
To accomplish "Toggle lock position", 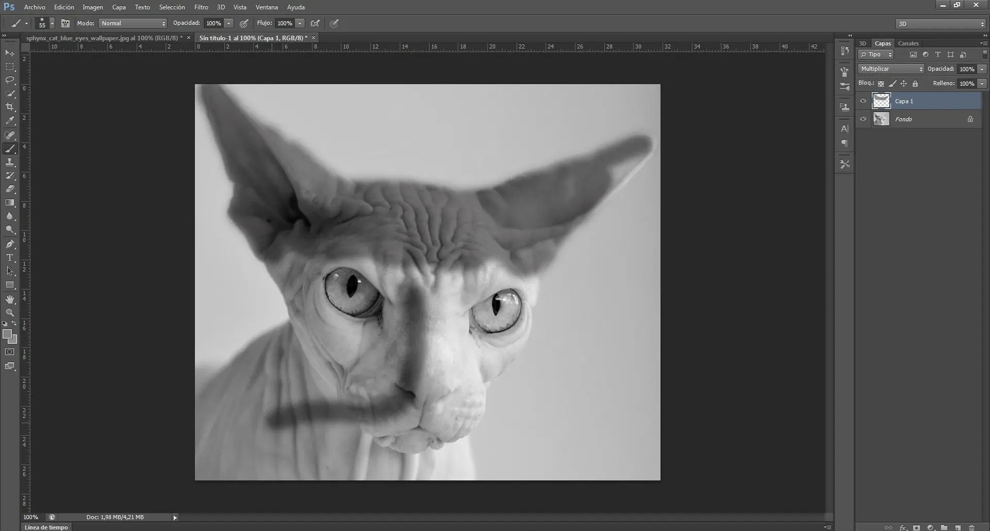I will click(x=903, y=84).
